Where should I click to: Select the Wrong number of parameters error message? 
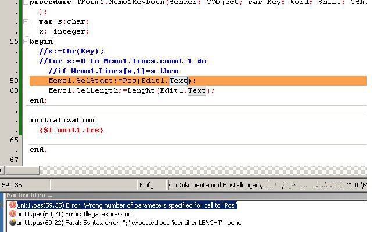pyautogui.click(x=127, y=205)
